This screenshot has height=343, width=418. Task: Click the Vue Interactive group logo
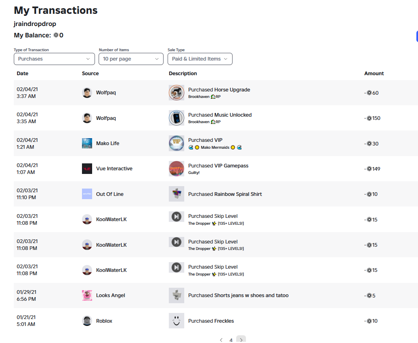[x=87, y=169]
